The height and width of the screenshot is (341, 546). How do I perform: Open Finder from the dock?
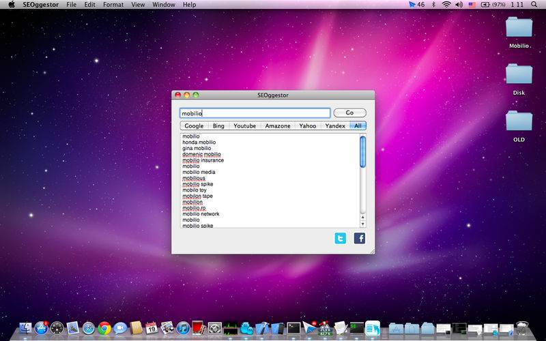point(25,328)
